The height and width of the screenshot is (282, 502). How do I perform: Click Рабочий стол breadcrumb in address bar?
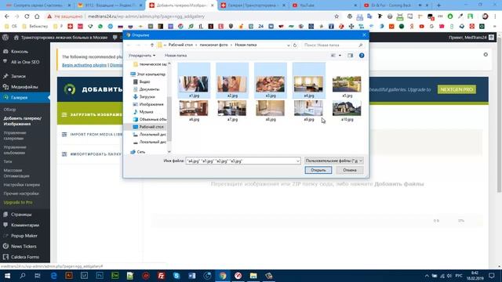click(180, 45)
